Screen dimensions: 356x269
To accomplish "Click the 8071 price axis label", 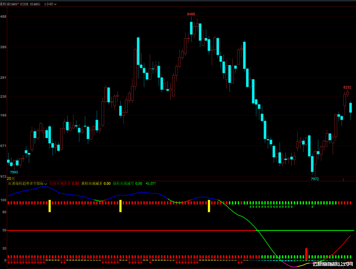I will click(x=3, y=146).
